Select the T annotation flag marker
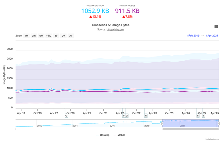Screen dimensions: 222x141 pos(203,116)
